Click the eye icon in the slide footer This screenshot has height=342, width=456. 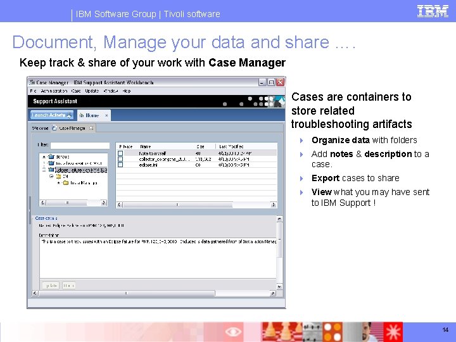click(233, 332)
